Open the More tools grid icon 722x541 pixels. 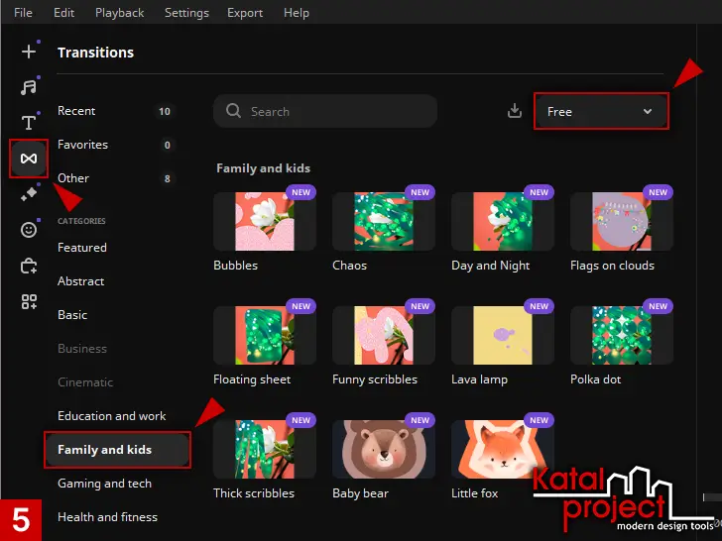pyautogui.click(x=29, y=302)
